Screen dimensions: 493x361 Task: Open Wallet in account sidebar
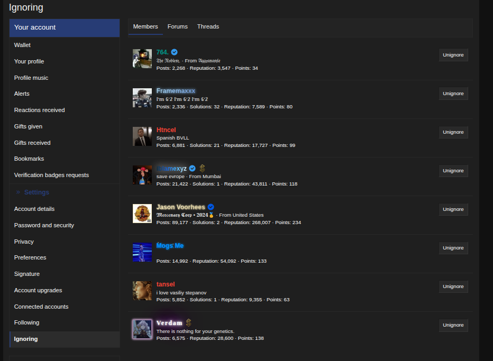22,45
